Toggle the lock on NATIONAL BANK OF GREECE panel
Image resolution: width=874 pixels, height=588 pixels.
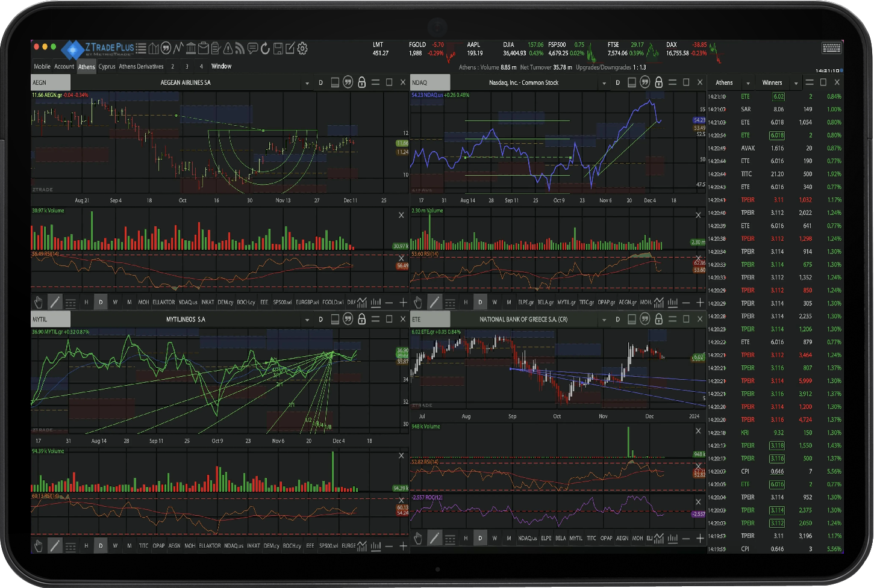click(x=658, y=319)
